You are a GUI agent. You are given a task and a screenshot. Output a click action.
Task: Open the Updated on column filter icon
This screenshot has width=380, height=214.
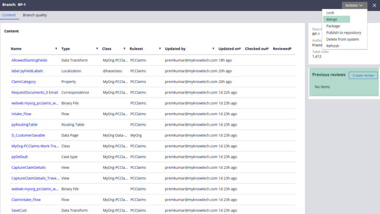240,49
